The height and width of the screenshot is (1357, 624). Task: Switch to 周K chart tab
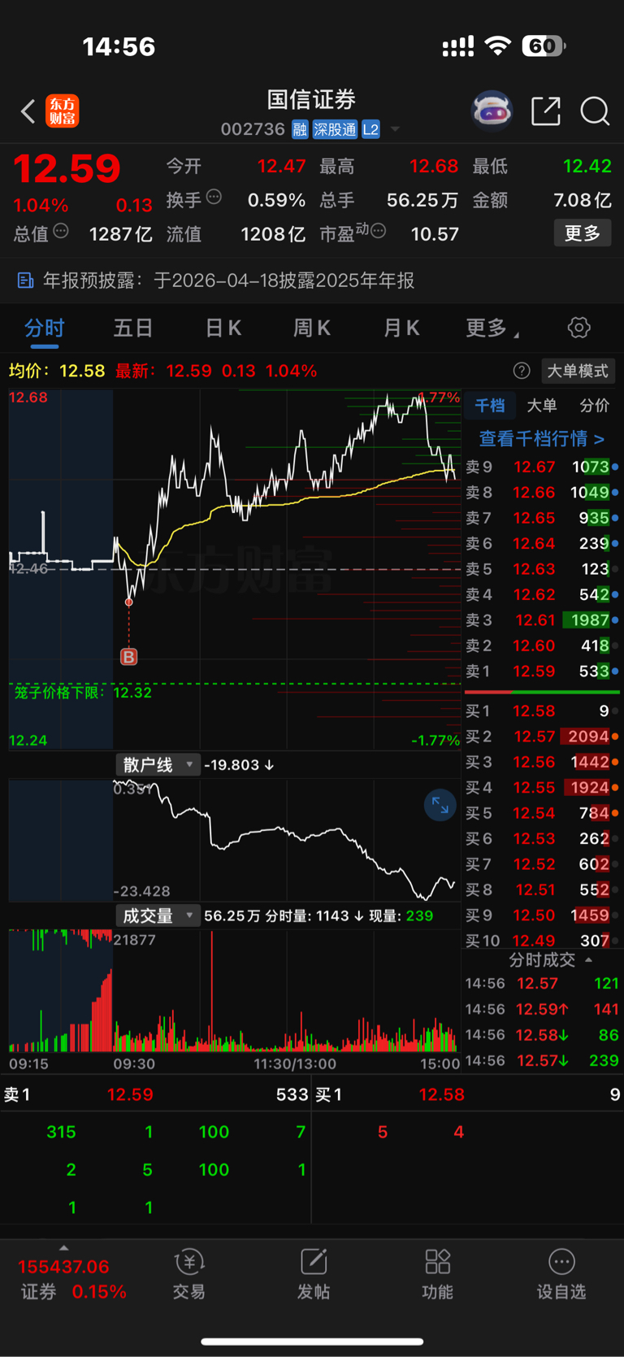pos(312,328)
